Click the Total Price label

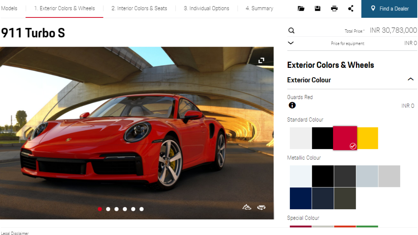tap(355, 31)
